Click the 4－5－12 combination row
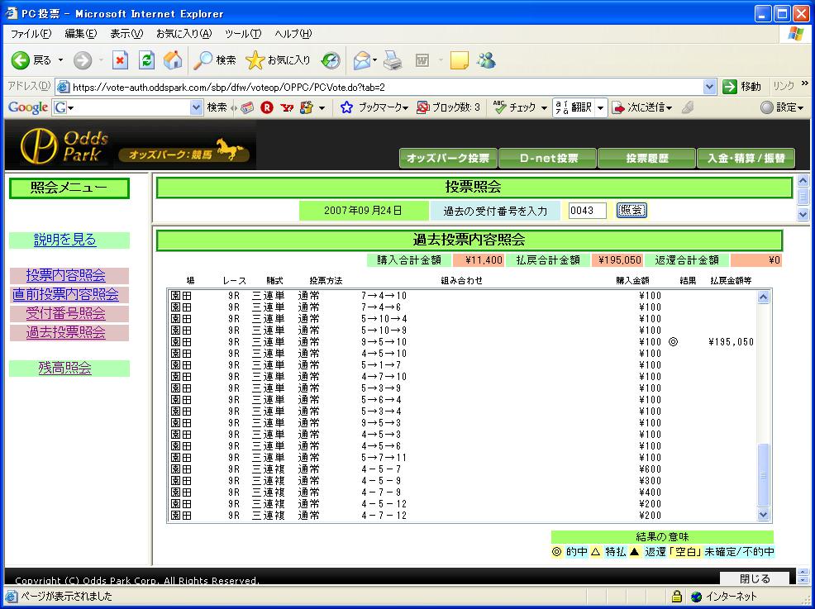Viewport: 815px width, 609px height. [x=384, y=504]
